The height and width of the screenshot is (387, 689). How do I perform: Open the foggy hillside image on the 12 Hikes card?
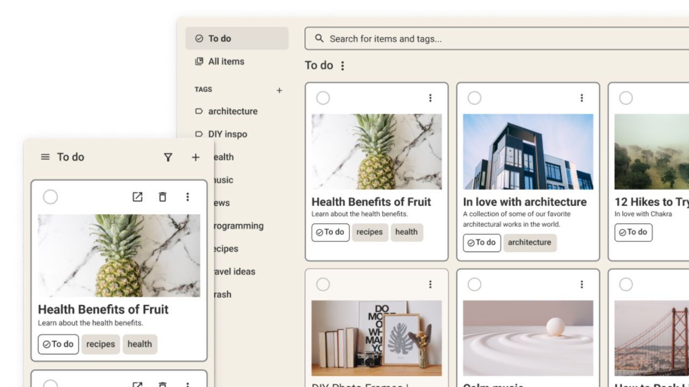652,152
